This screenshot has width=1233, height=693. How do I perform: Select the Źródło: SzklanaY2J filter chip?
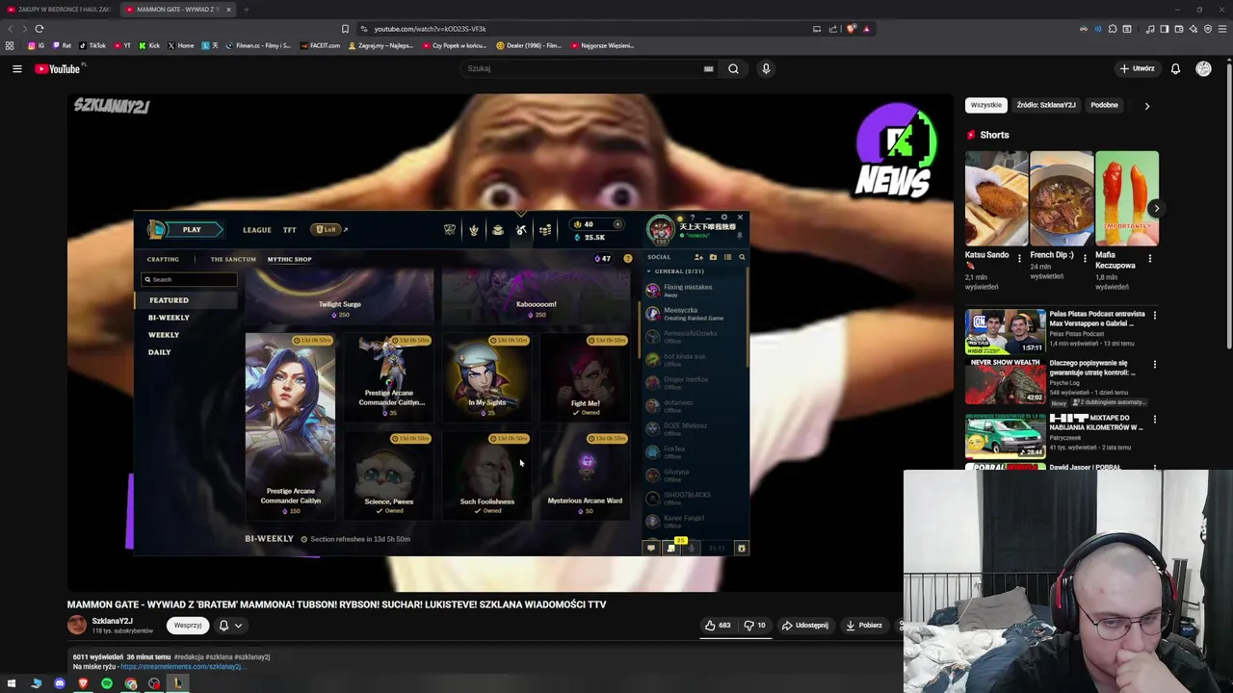(x=1046, y=105)
